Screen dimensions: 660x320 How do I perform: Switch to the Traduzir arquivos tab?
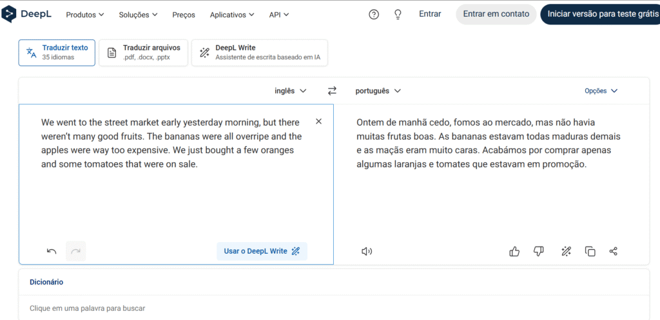144,53
